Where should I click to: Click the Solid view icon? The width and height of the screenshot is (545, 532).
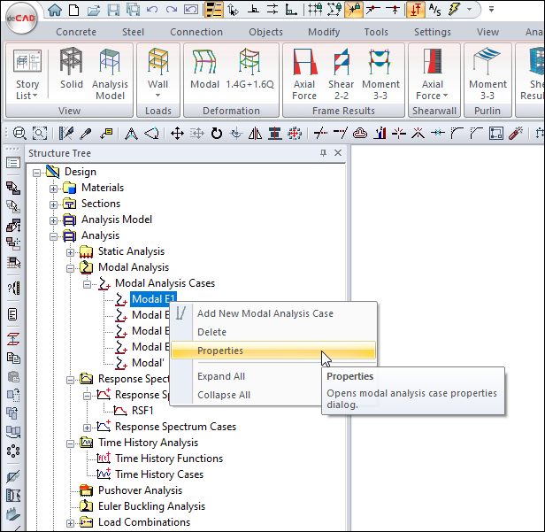coord(72,73)
